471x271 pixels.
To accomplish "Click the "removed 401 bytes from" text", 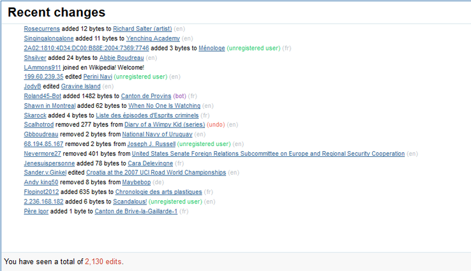I will pos(96,154).
